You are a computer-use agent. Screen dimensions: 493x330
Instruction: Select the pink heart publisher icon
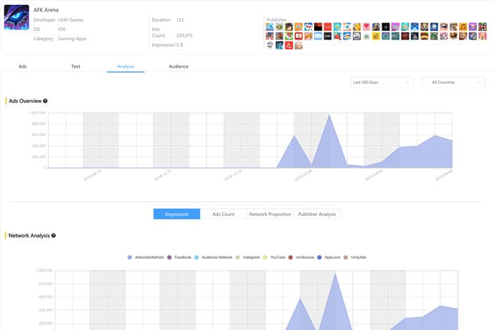[x=366, y=27]
